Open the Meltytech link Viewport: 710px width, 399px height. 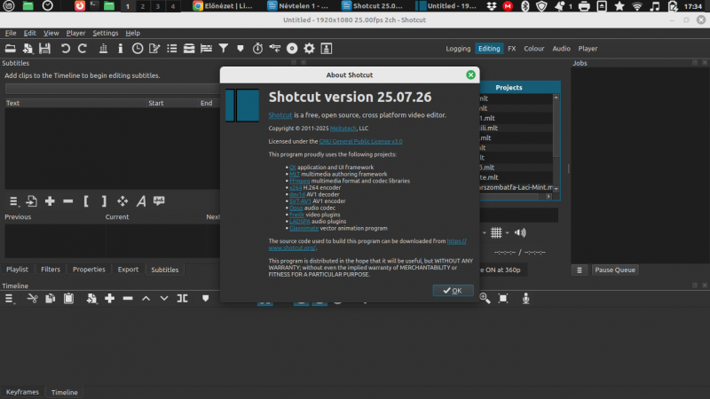tap(343, 129)
